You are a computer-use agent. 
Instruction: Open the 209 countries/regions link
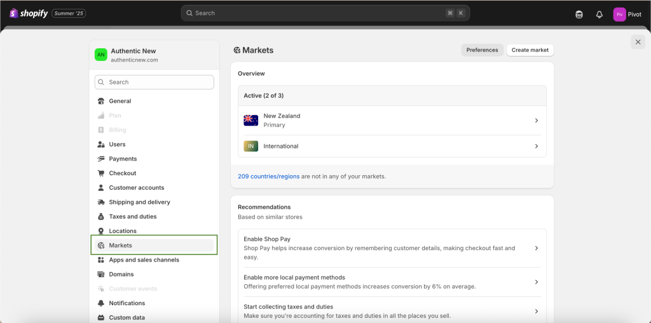[269, 176]
